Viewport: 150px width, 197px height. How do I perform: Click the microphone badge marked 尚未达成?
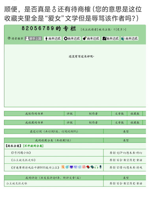tap(53, 39)
